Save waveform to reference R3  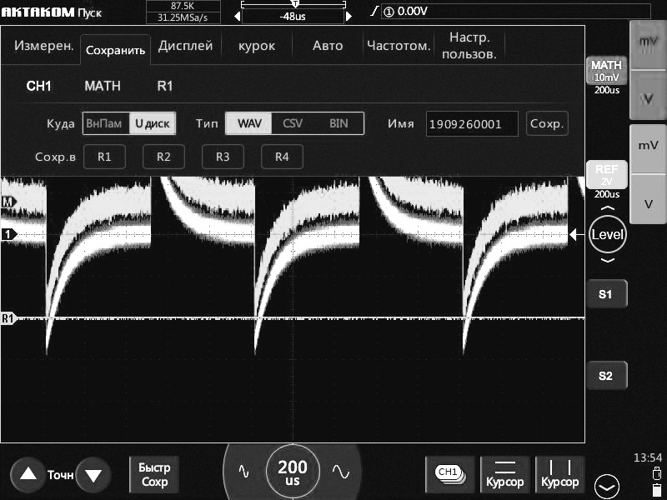point(223,157)
